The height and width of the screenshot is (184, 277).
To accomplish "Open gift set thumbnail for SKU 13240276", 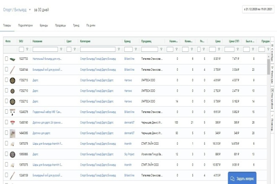I will (12, 112).
